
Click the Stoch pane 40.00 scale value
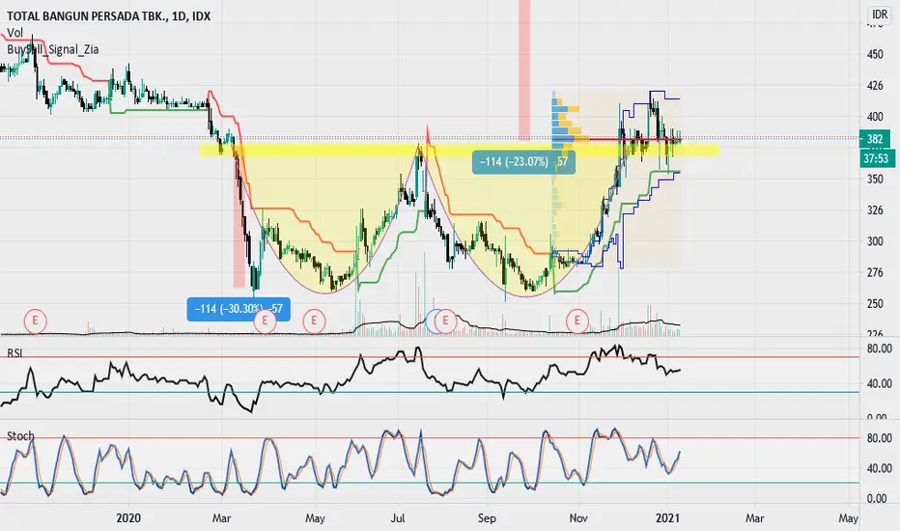tap(880, 468)
